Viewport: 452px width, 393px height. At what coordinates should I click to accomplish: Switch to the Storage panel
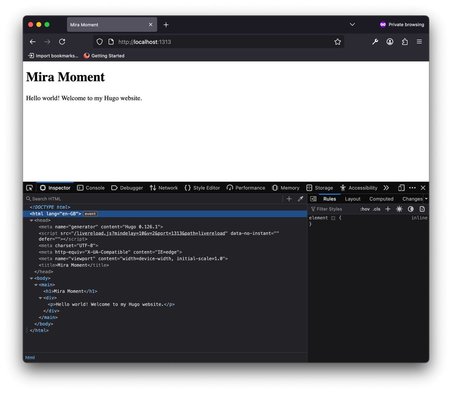coord(320,188)
